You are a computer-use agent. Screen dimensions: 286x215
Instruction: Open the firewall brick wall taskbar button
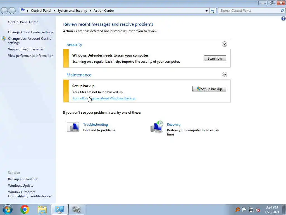tap(77, 209)
